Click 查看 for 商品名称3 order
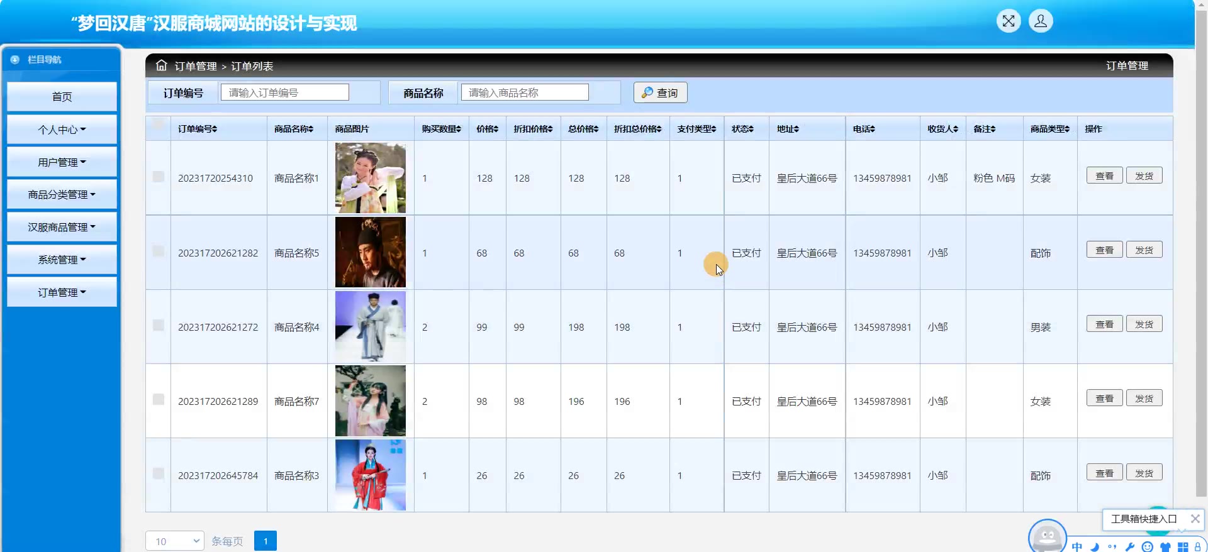 [1104, 473]
